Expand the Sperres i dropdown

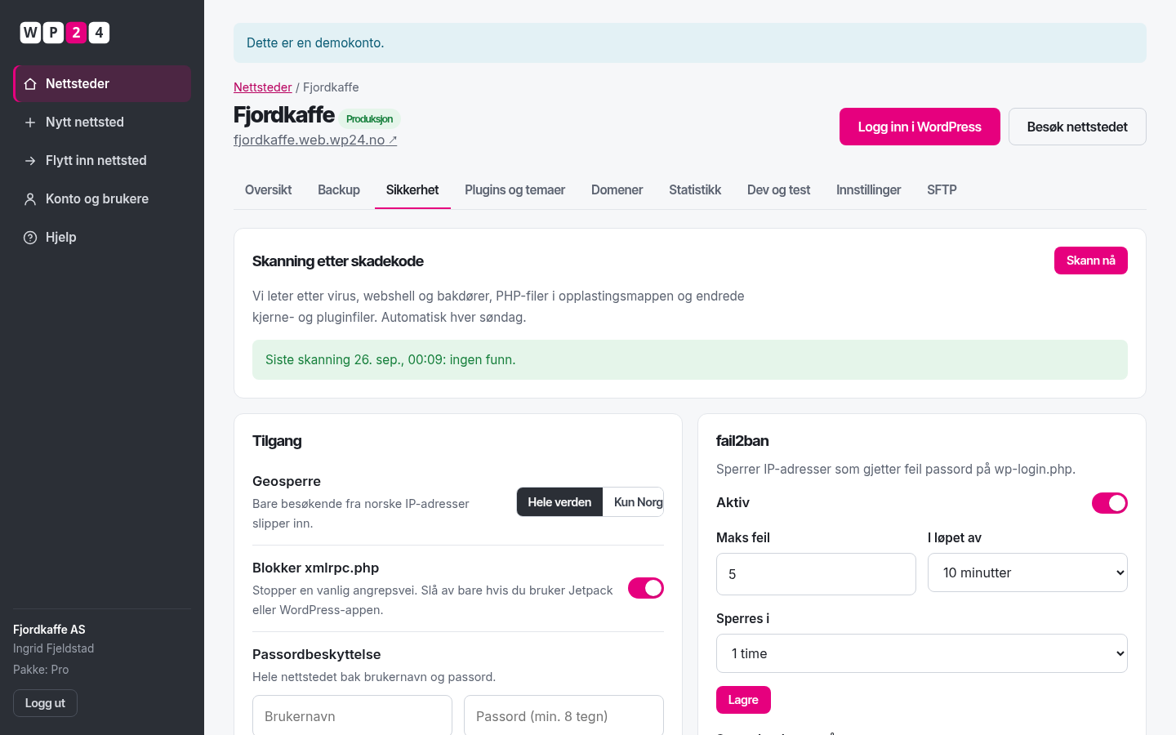coord(921,653)
